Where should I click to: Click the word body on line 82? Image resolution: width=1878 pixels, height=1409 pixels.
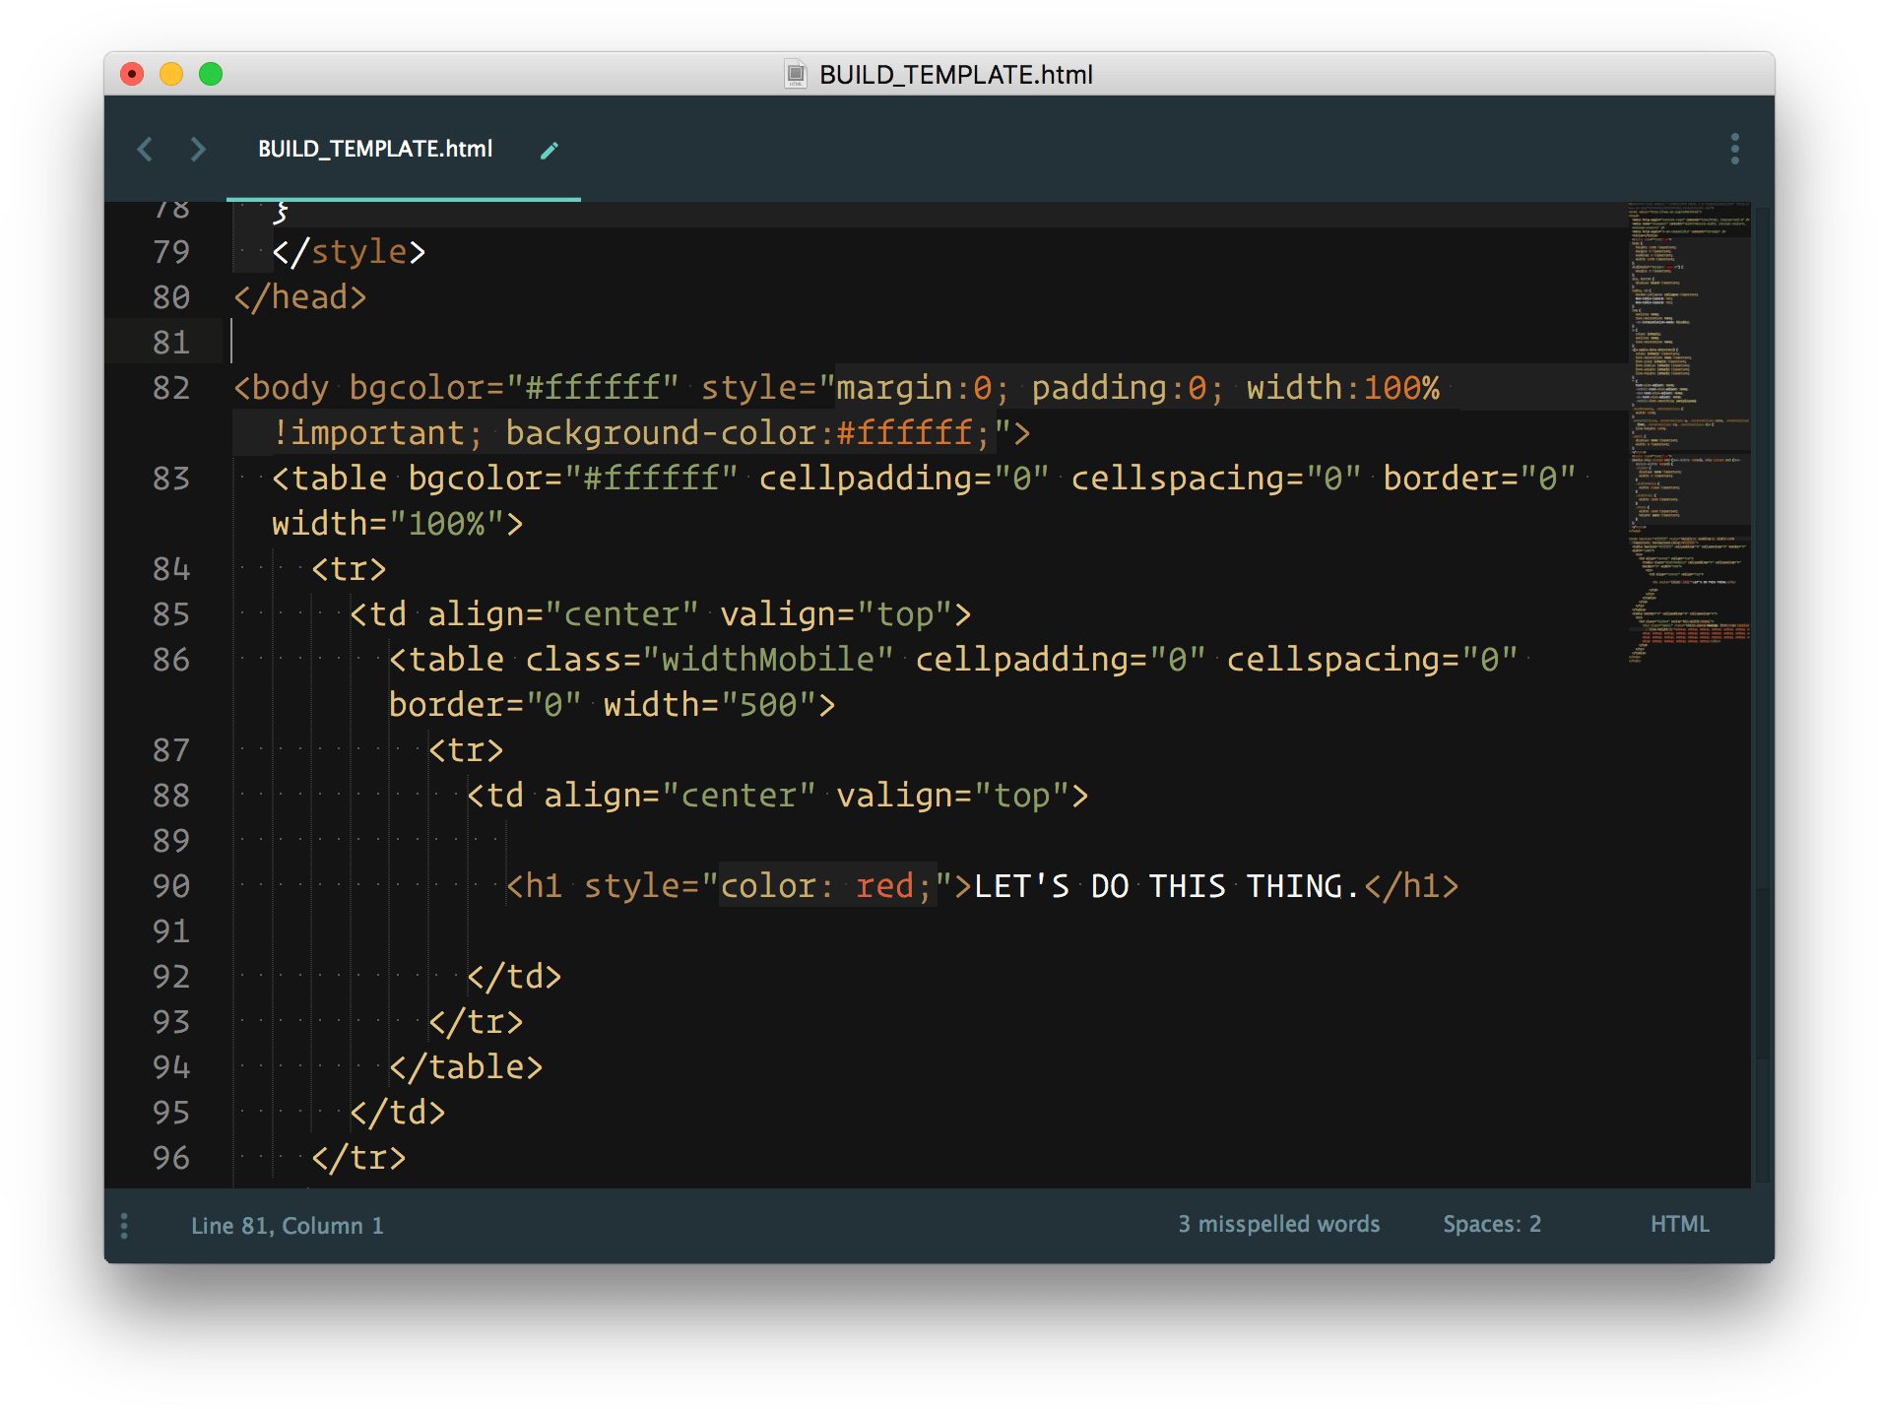tap(290, 388)
